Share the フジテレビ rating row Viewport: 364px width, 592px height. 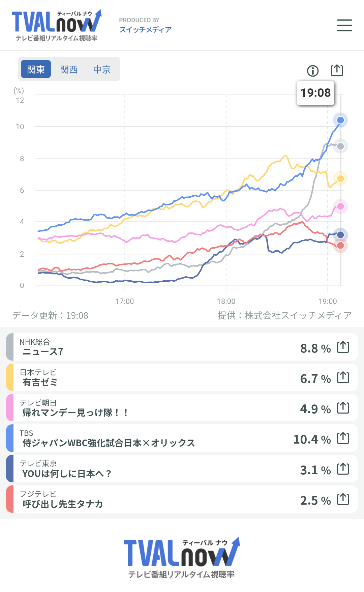tap(343, 499)
